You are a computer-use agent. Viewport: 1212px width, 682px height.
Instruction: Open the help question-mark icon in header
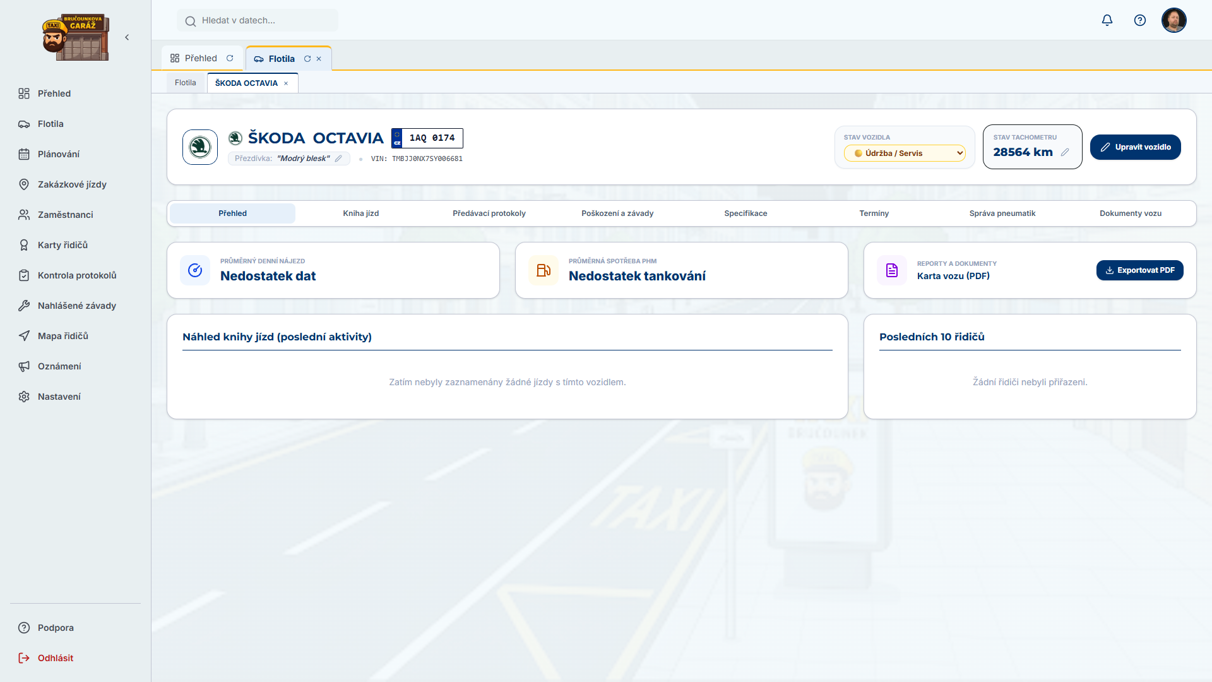pos(1140,20)
